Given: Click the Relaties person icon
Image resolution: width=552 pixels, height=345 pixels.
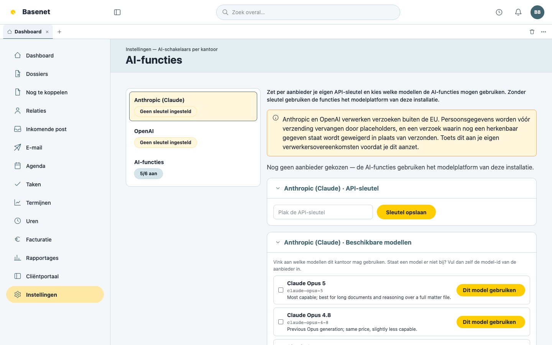Looking at the screenshot, I should (x=18, y=110).
